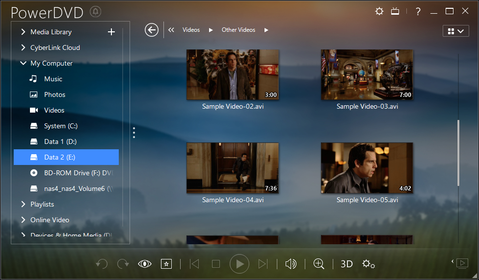Click the zoom magnifier icon
Screen dimensions: 479x280
pos(319,264)
